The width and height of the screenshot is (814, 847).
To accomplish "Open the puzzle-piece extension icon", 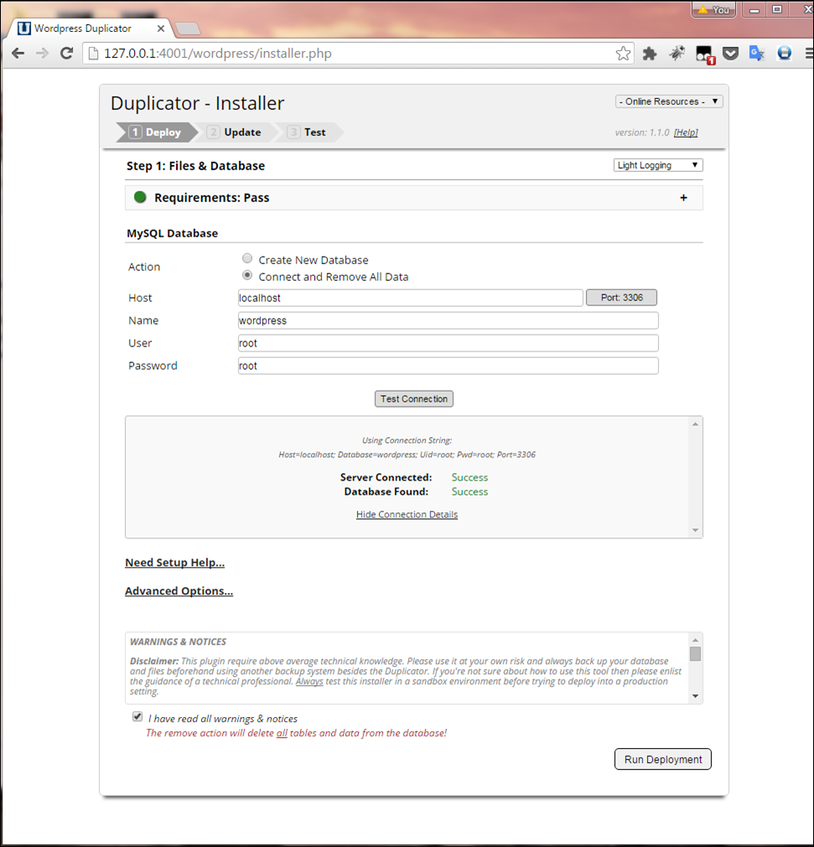I will point(649,53).
